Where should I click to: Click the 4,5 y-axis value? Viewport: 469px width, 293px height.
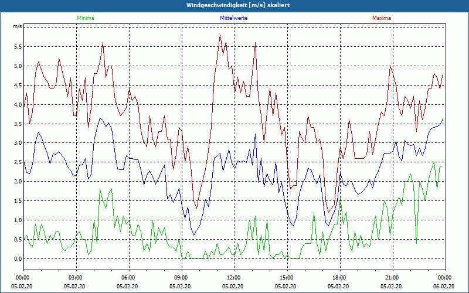tap(18, 85)
